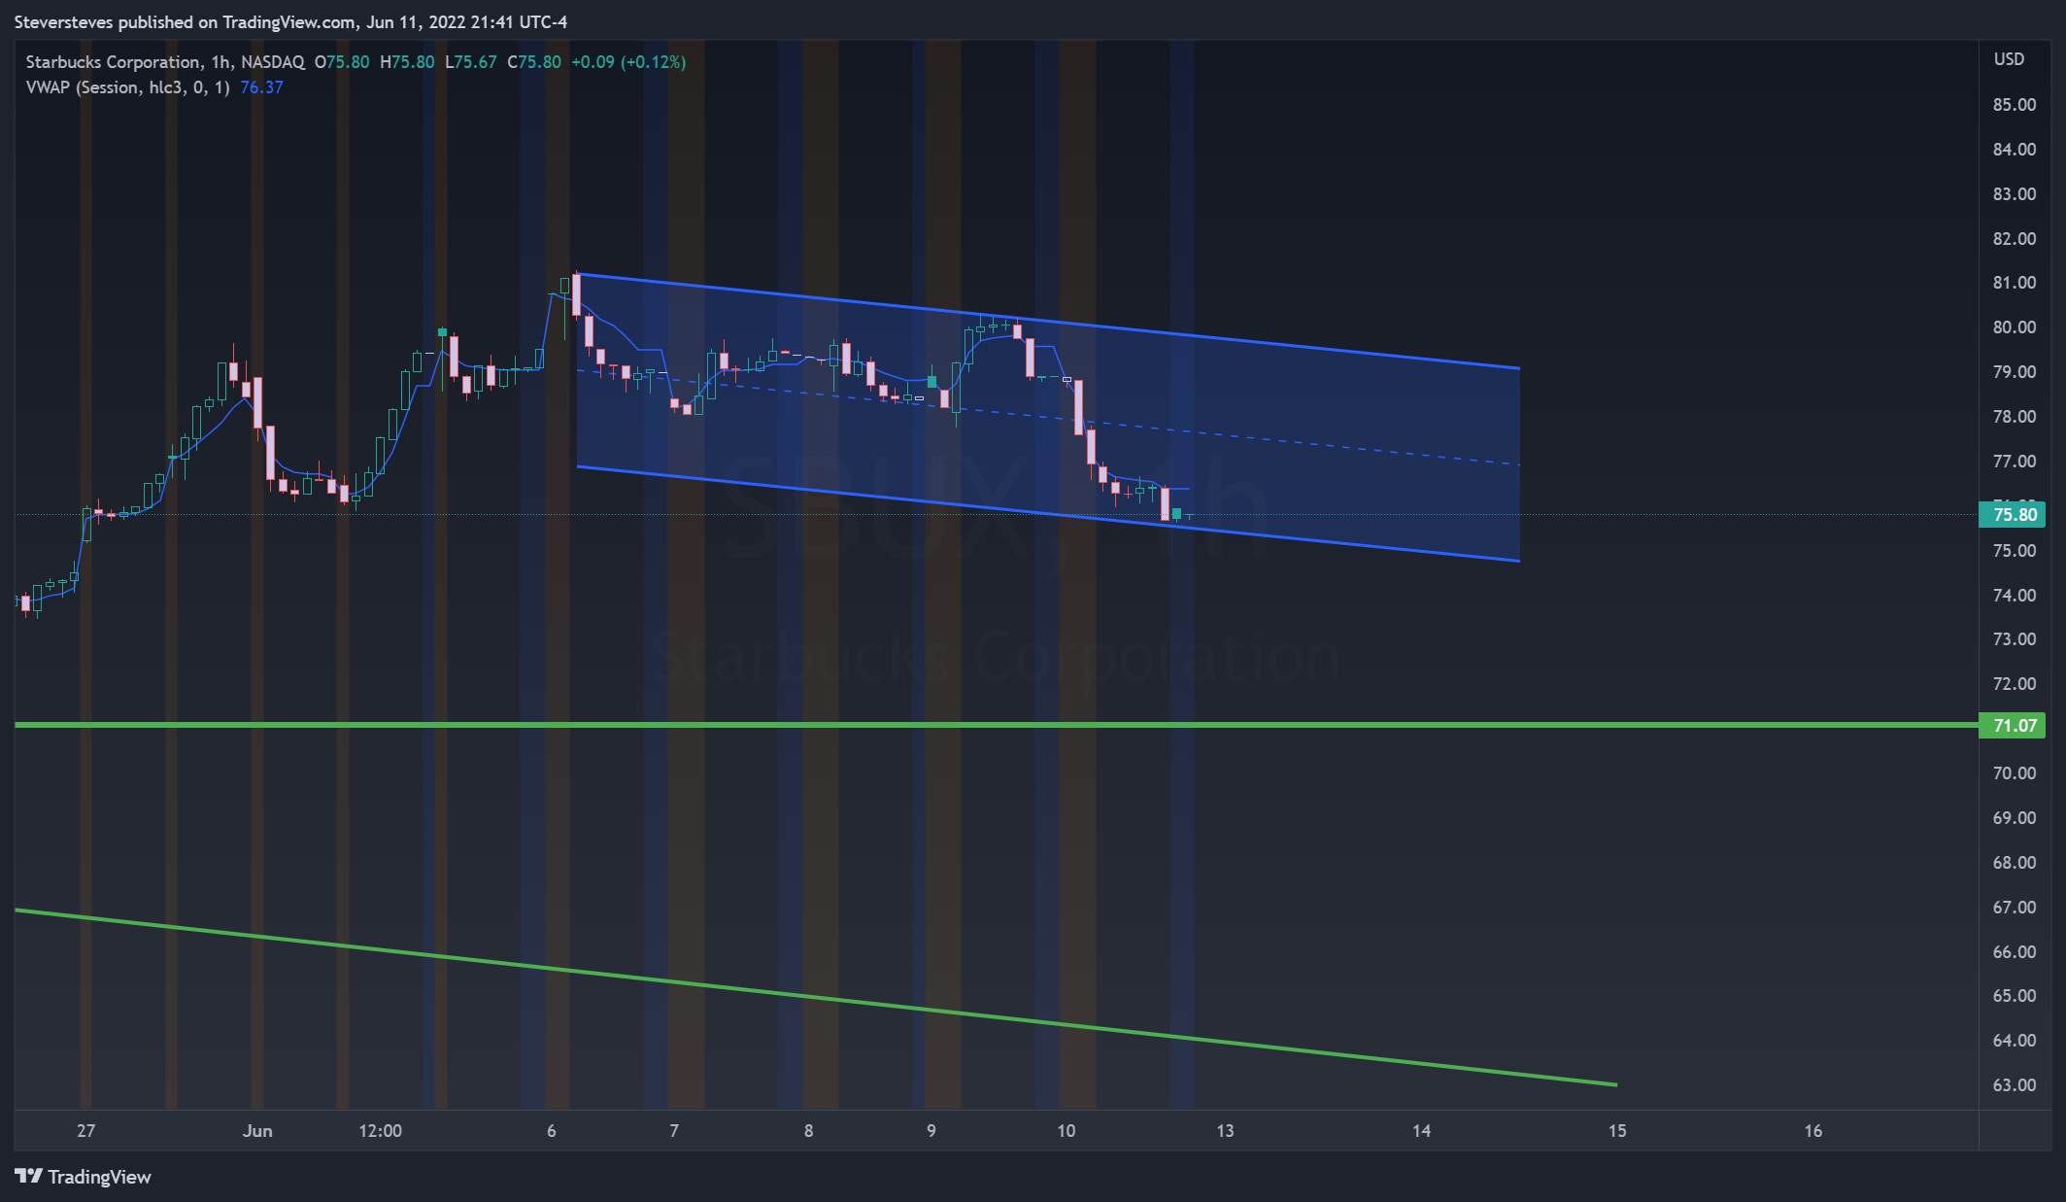
Task: Click the high value H75.80
Action: [x=407, y=61]
